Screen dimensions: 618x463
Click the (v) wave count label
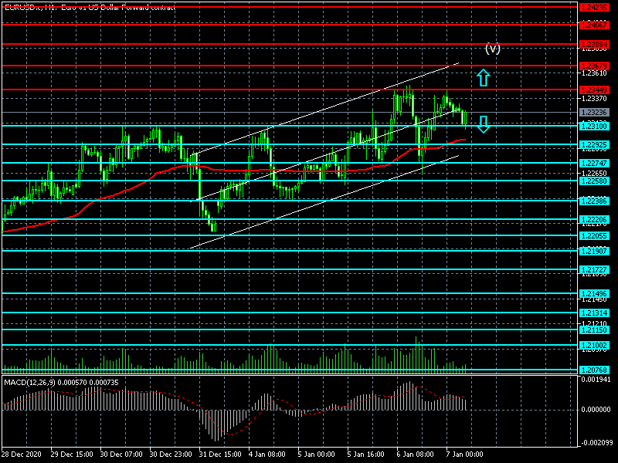coord(493,49)
